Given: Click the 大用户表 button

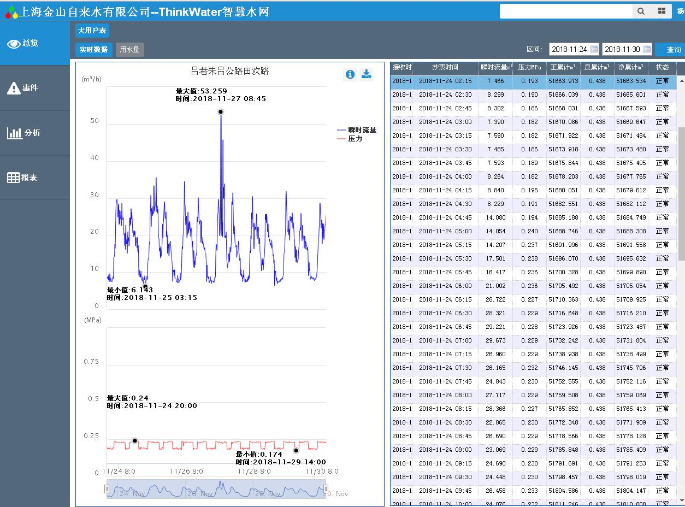Looking at the screenshot, I should (x=92, y=31).
